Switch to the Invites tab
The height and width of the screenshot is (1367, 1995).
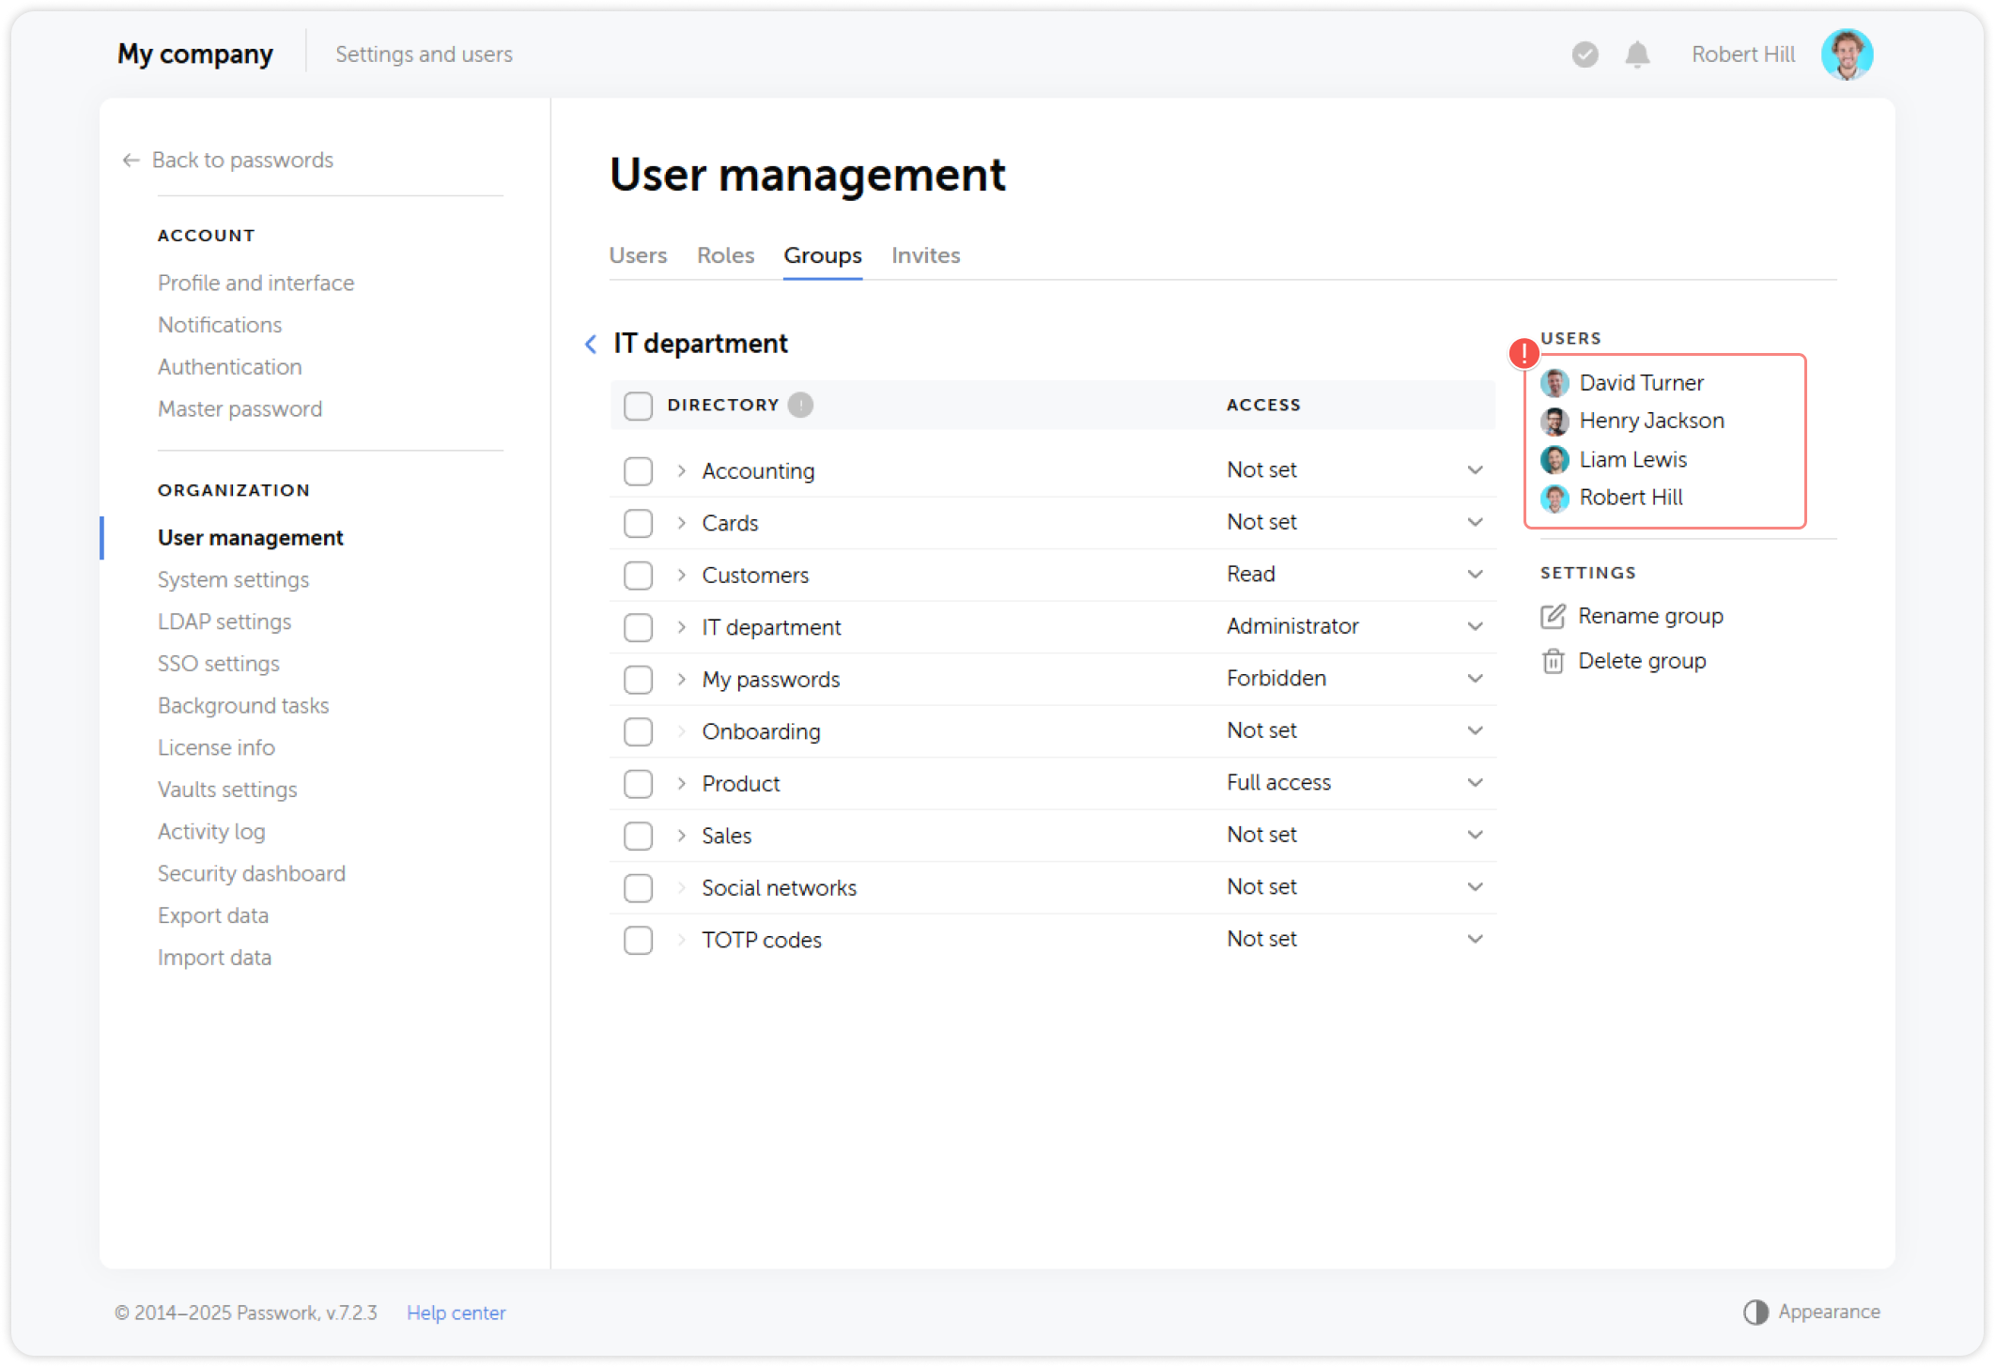925,255
